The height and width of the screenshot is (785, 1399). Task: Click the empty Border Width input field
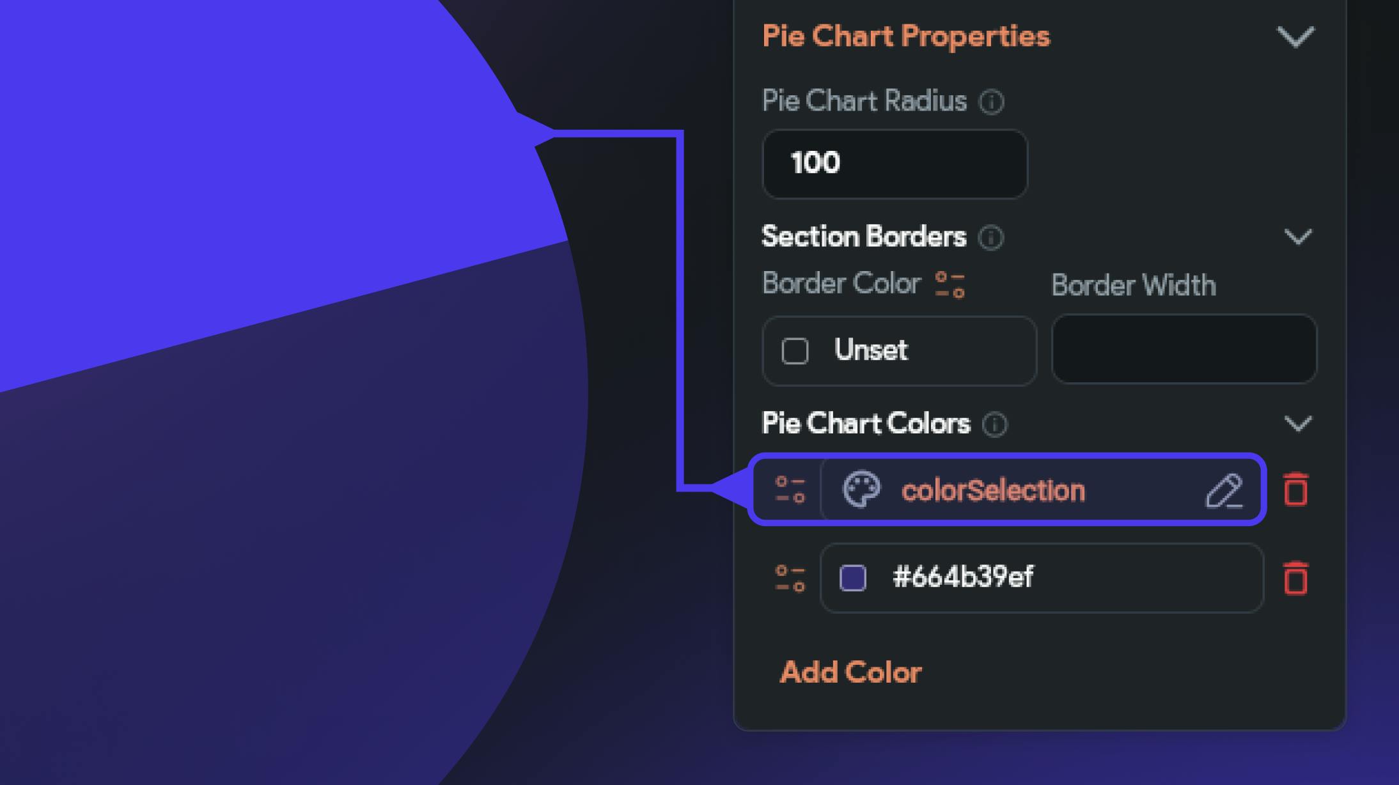(1184, 349)
